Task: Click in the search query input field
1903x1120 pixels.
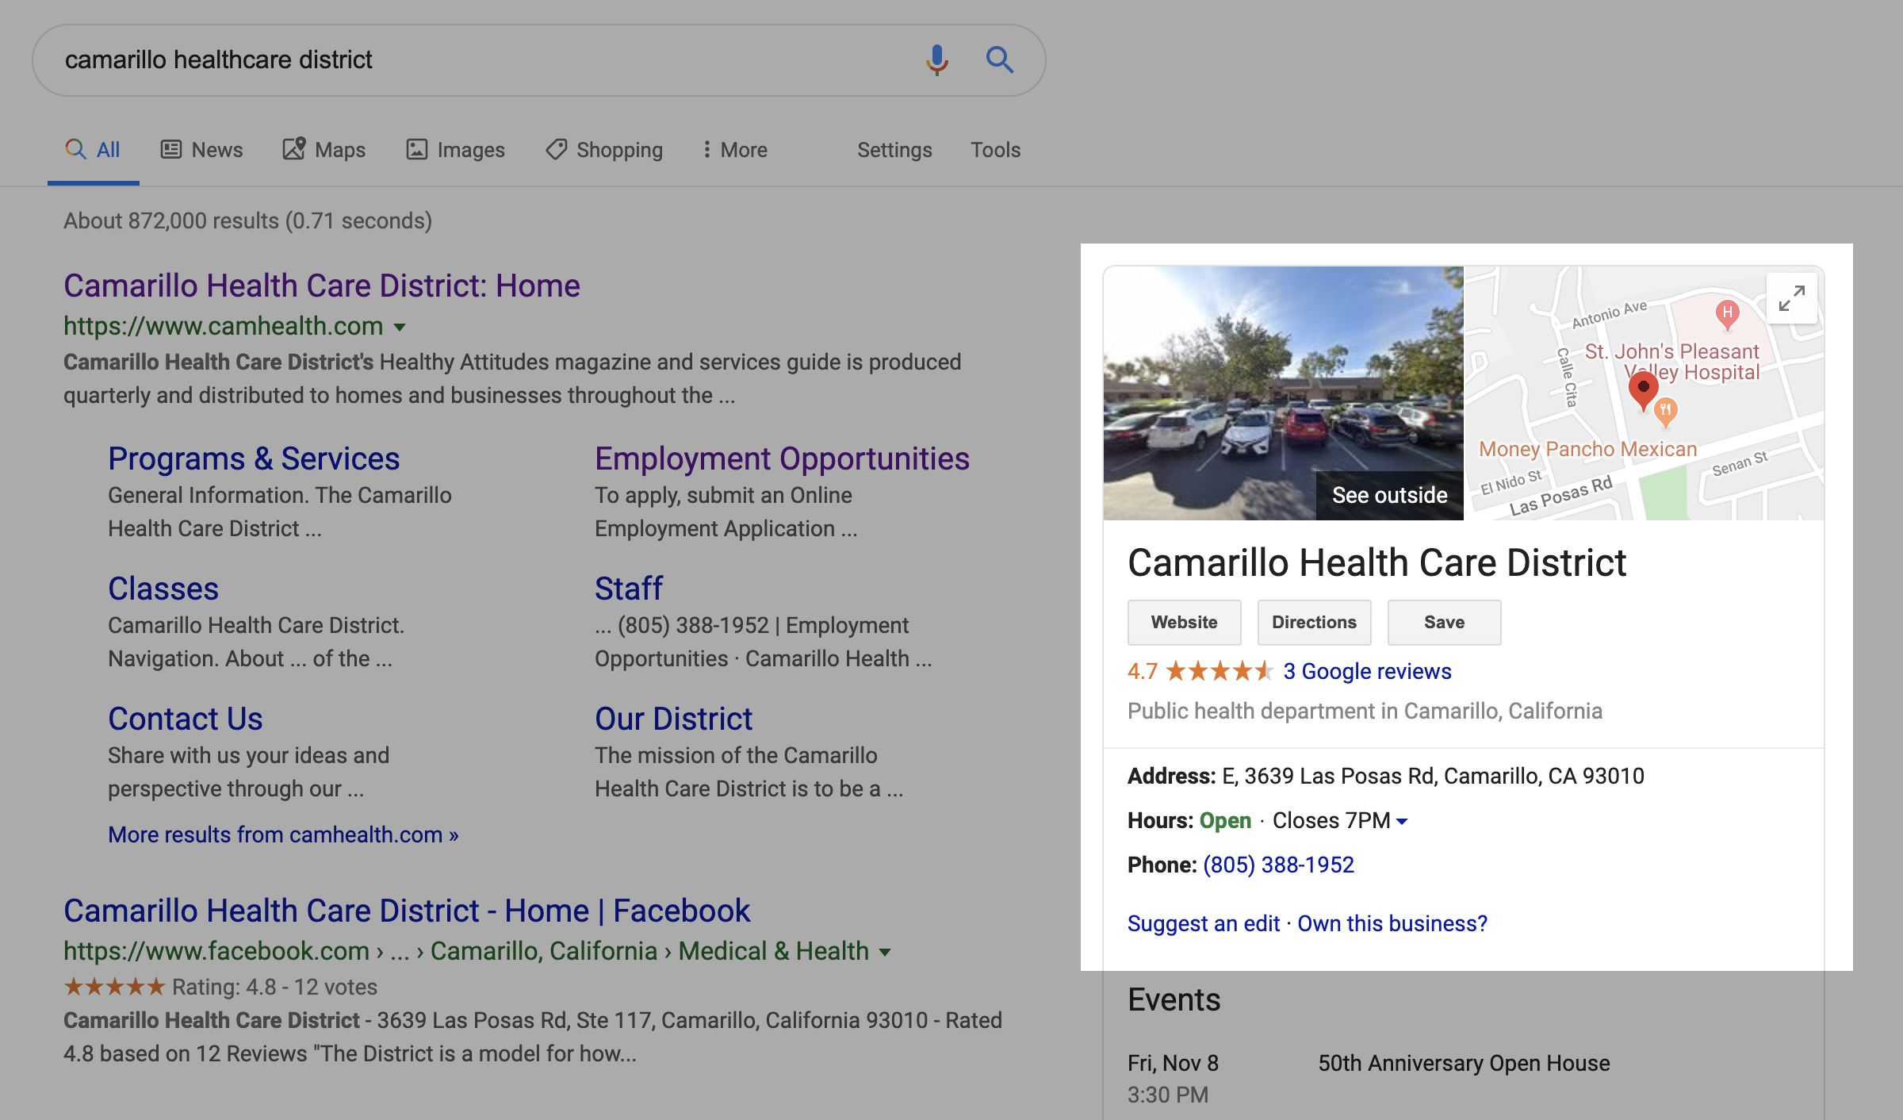Action: [x=484, y=60]
